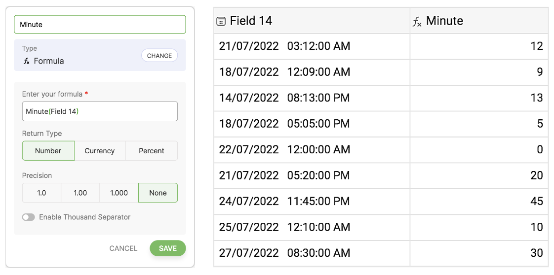Click the formula input box
This screenshot has height=275, width=554.
100,111
